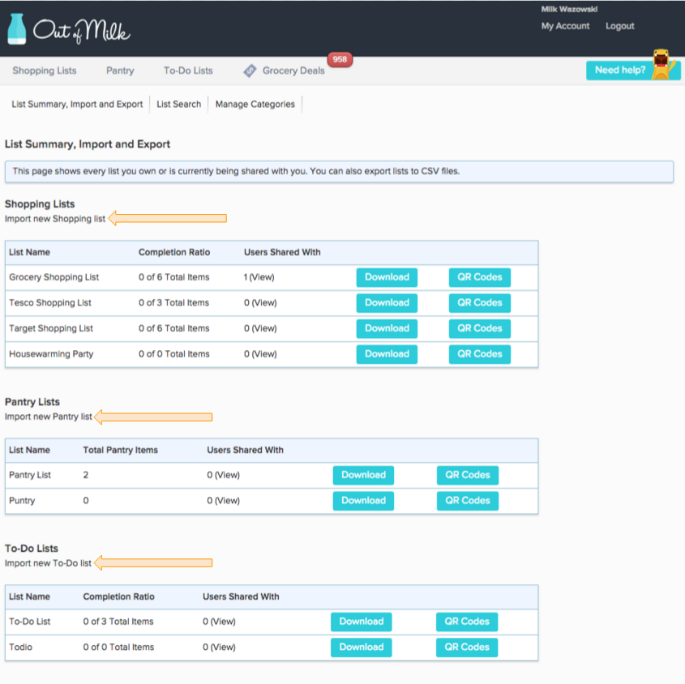Open My Account link
The height and width of the screenshot is (684, 685).
point(565,26)
